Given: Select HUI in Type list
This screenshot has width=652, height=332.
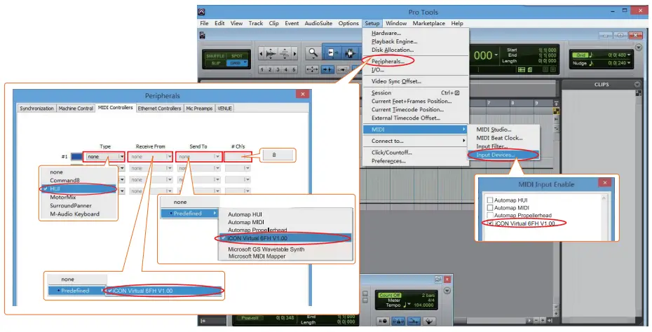Looking at the screenshot, I should coord(78,188).
